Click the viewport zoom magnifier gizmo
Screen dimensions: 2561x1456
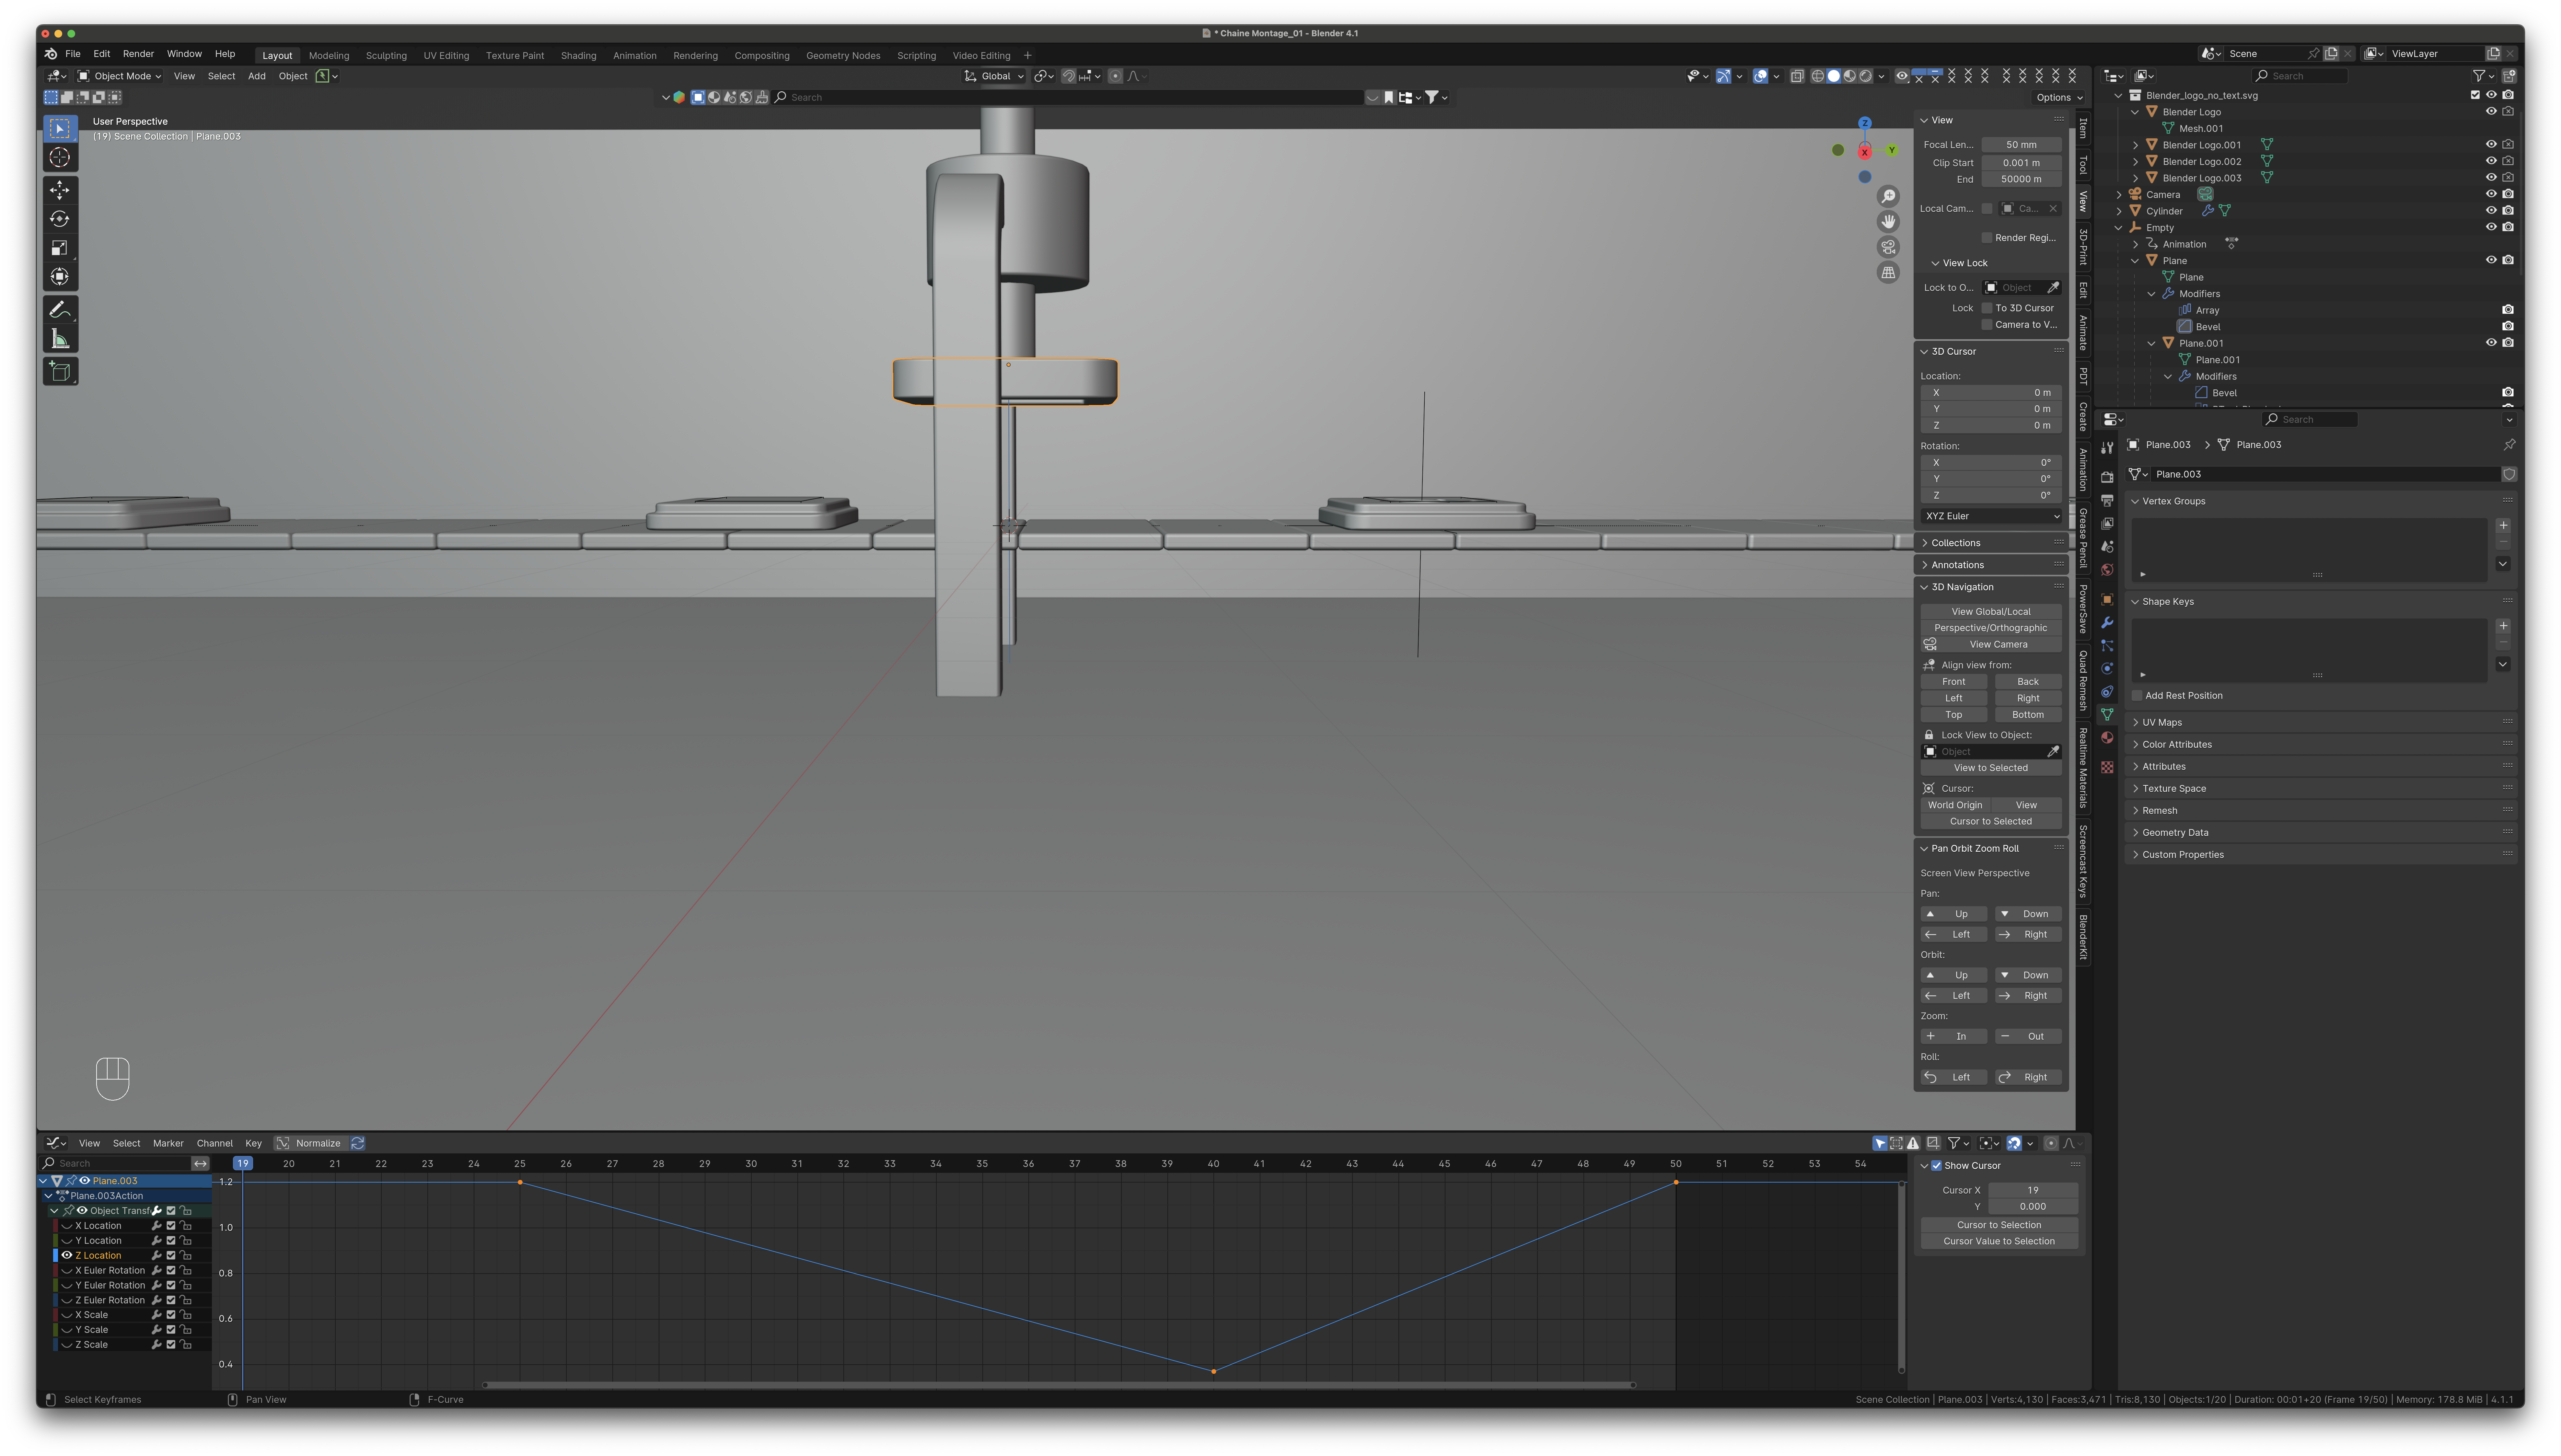pyautogui.click(x=1888, y=196)
